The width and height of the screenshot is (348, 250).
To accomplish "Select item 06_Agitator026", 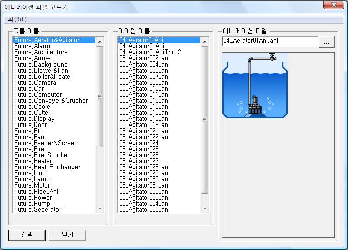I will point(159,155).
